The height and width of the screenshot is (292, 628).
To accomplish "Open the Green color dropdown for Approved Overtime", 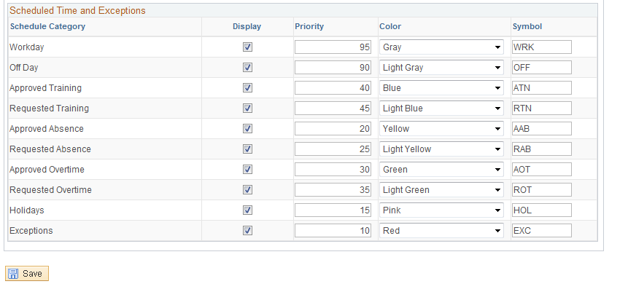I will [441, 170].
